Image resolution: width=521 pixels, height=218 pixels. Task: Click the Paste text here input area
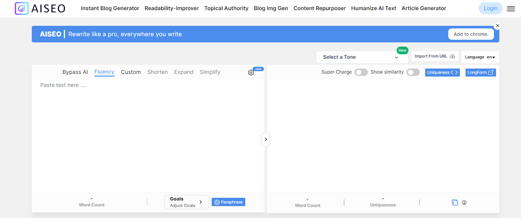pos(148,135)
